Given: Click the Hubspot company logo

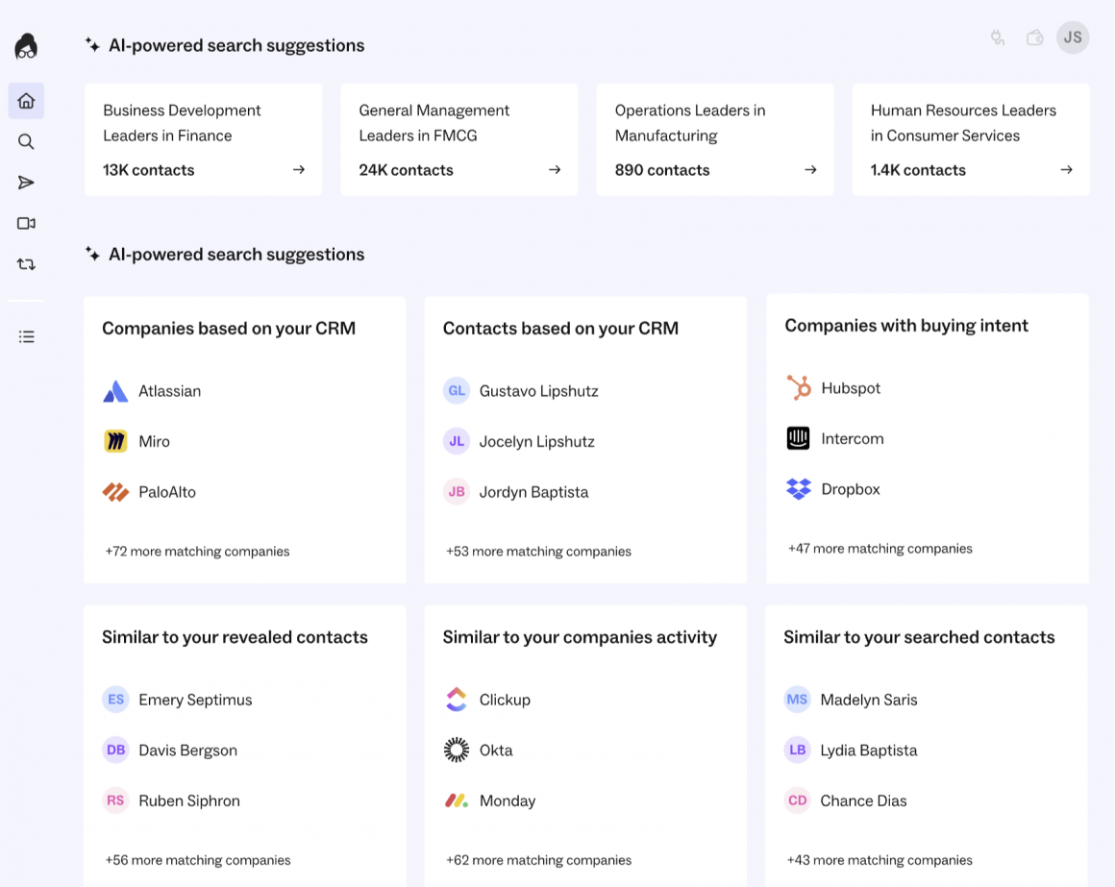Looking at the screenshot, I should 799,388.
